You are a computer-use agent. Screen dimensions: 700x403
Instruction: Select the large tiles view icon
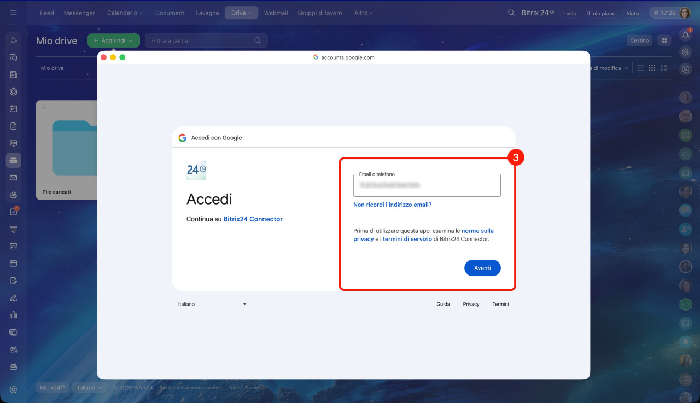664,68
